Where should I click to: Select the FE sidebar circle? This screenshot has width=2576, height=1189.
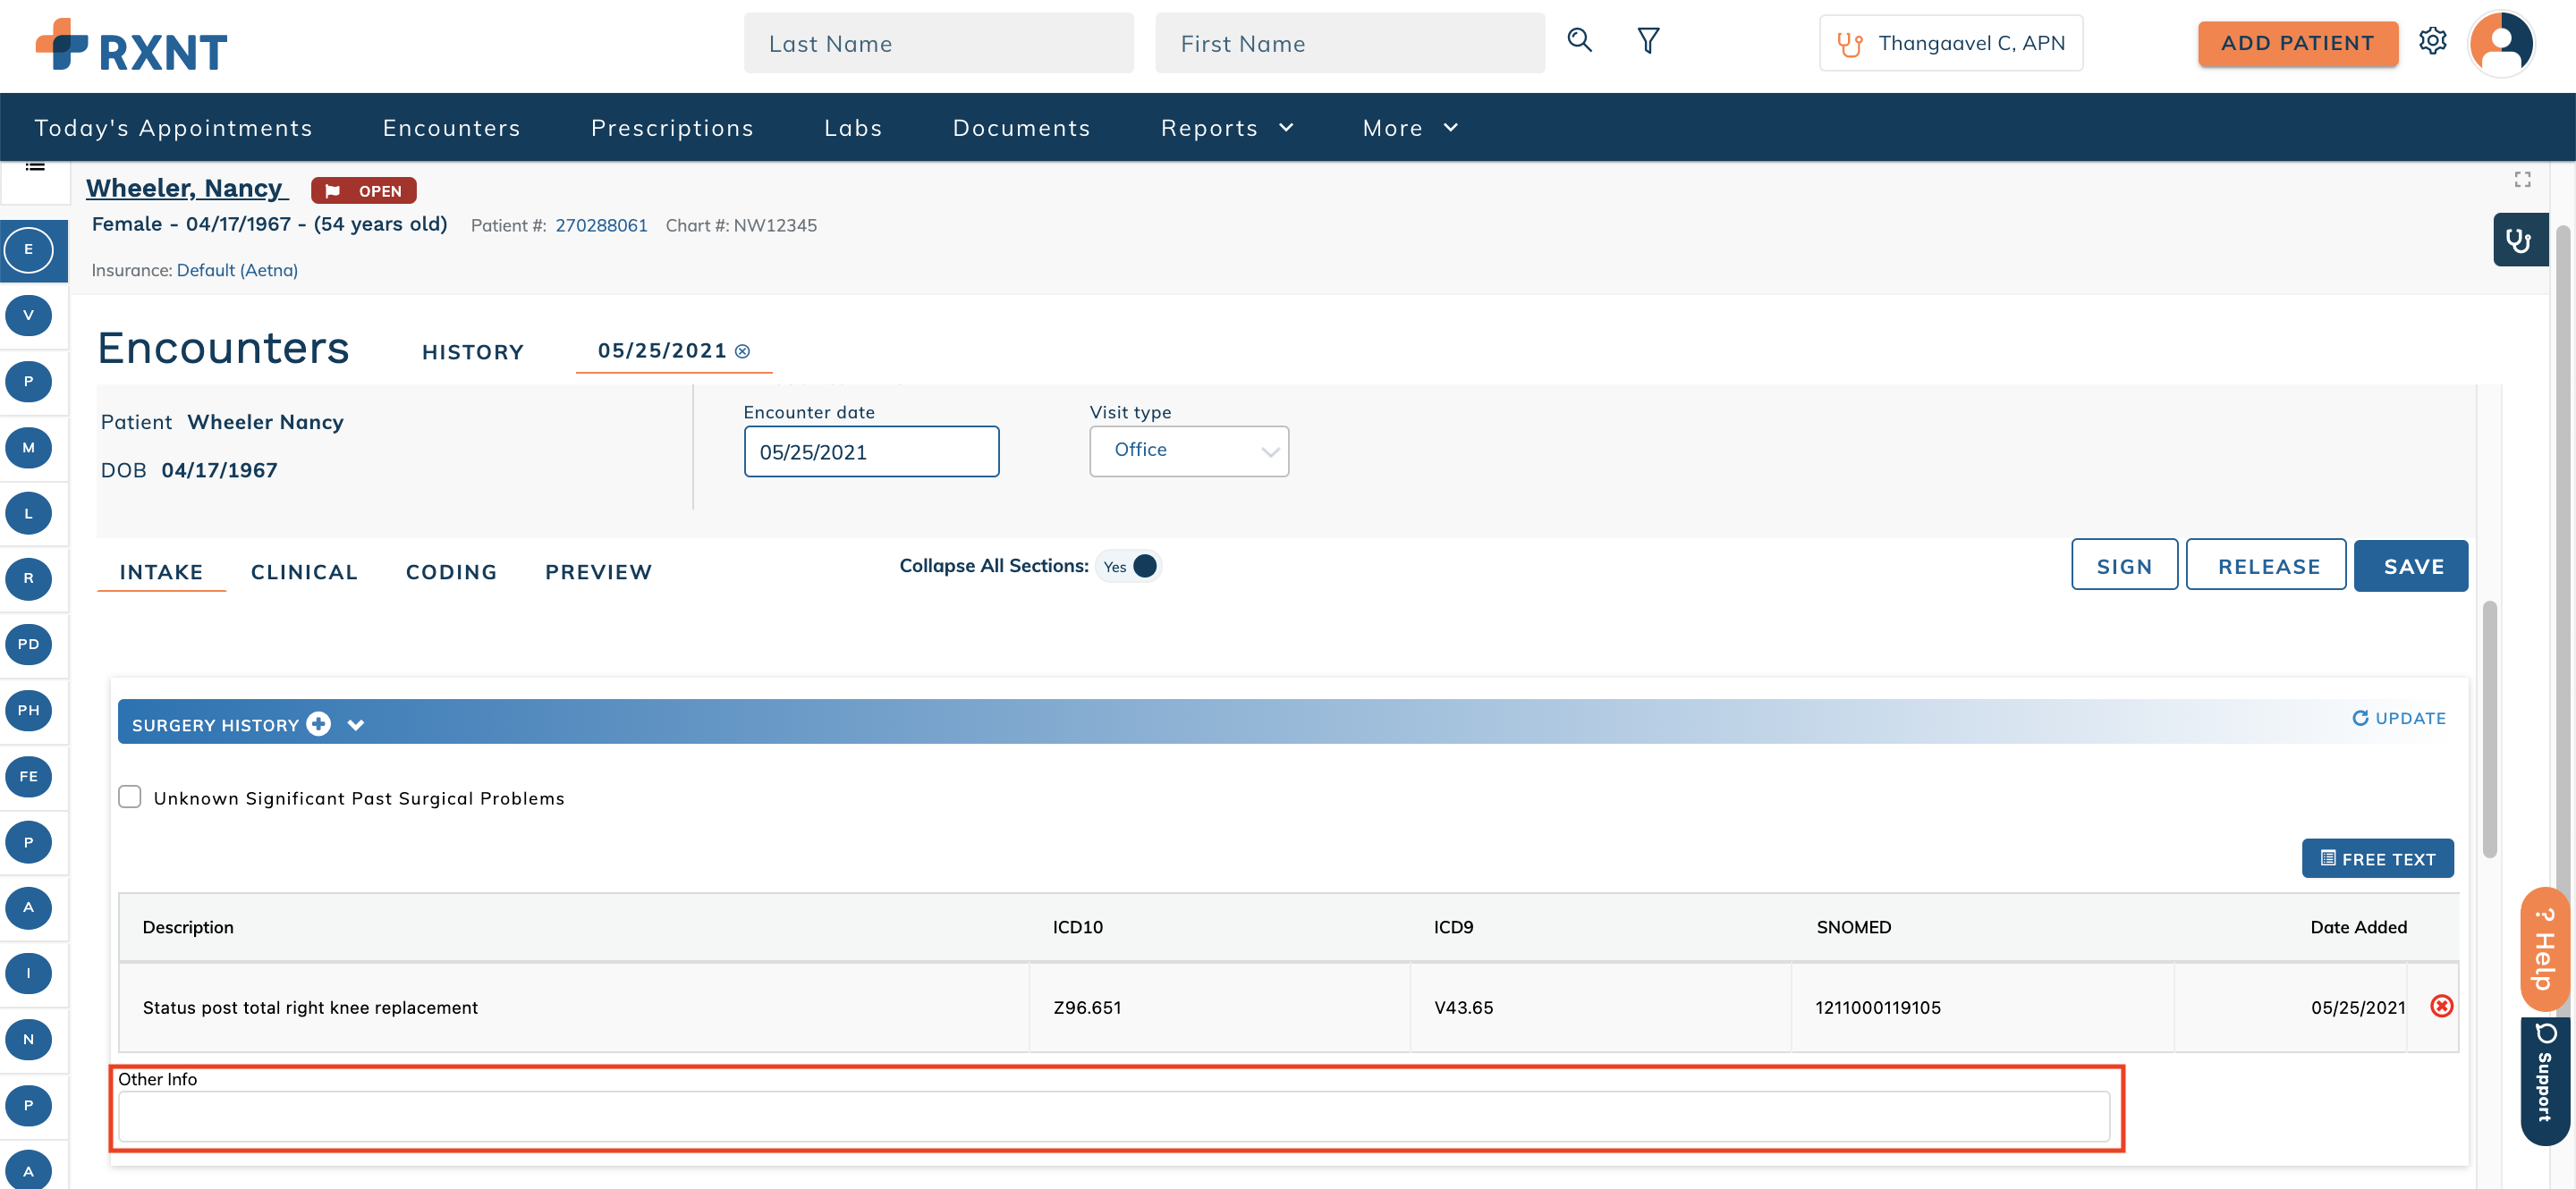coord(28,776)
